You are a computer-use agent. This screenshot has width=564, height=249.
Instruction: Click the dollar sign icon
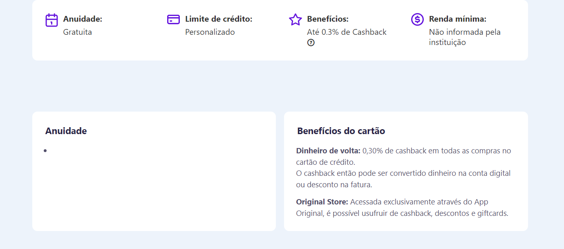click(417, 19)
